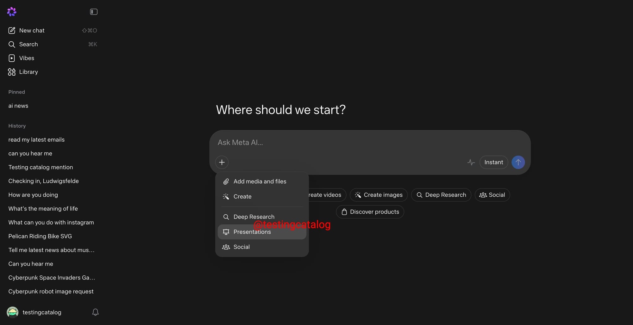Focus the Ask Meta AI input
Viewport: 633px width, 325px height.
[370, 143]
